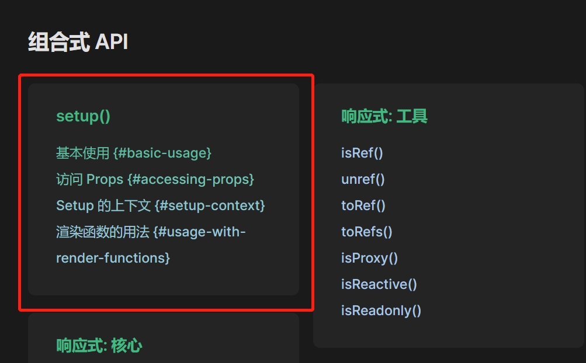Click the last line of the render functions link
Image resolution: width=586 pixels, height=363 pixels.
point(112,257)
